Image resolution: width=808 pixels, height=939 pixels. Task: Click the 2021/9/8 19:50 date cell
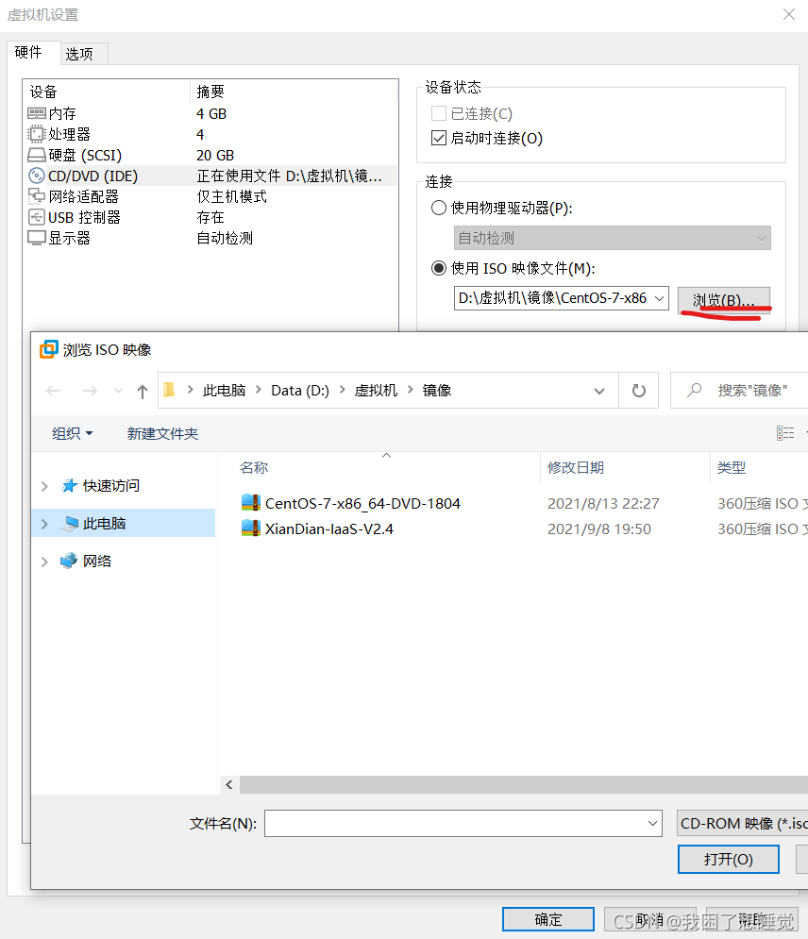599,528
